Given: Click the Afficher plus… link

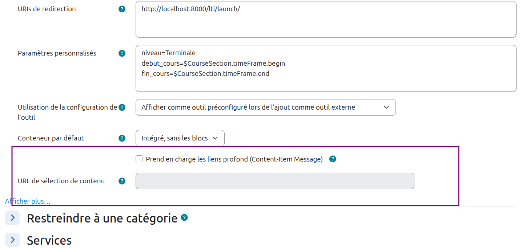Looking at the screenshot, I should (x=28, y=201).
